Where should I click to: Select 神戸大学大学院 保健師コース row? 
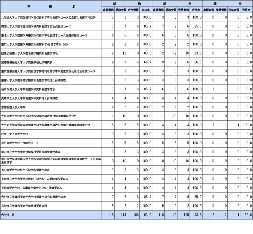pos(20,143)
